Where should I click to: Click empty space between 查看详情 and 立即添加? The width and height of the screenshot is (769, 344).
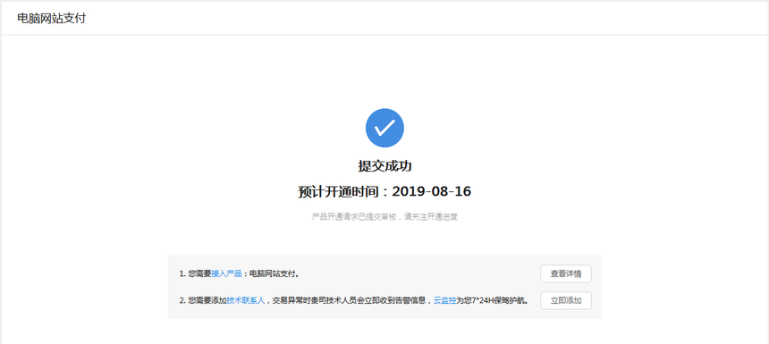point(566,288)
